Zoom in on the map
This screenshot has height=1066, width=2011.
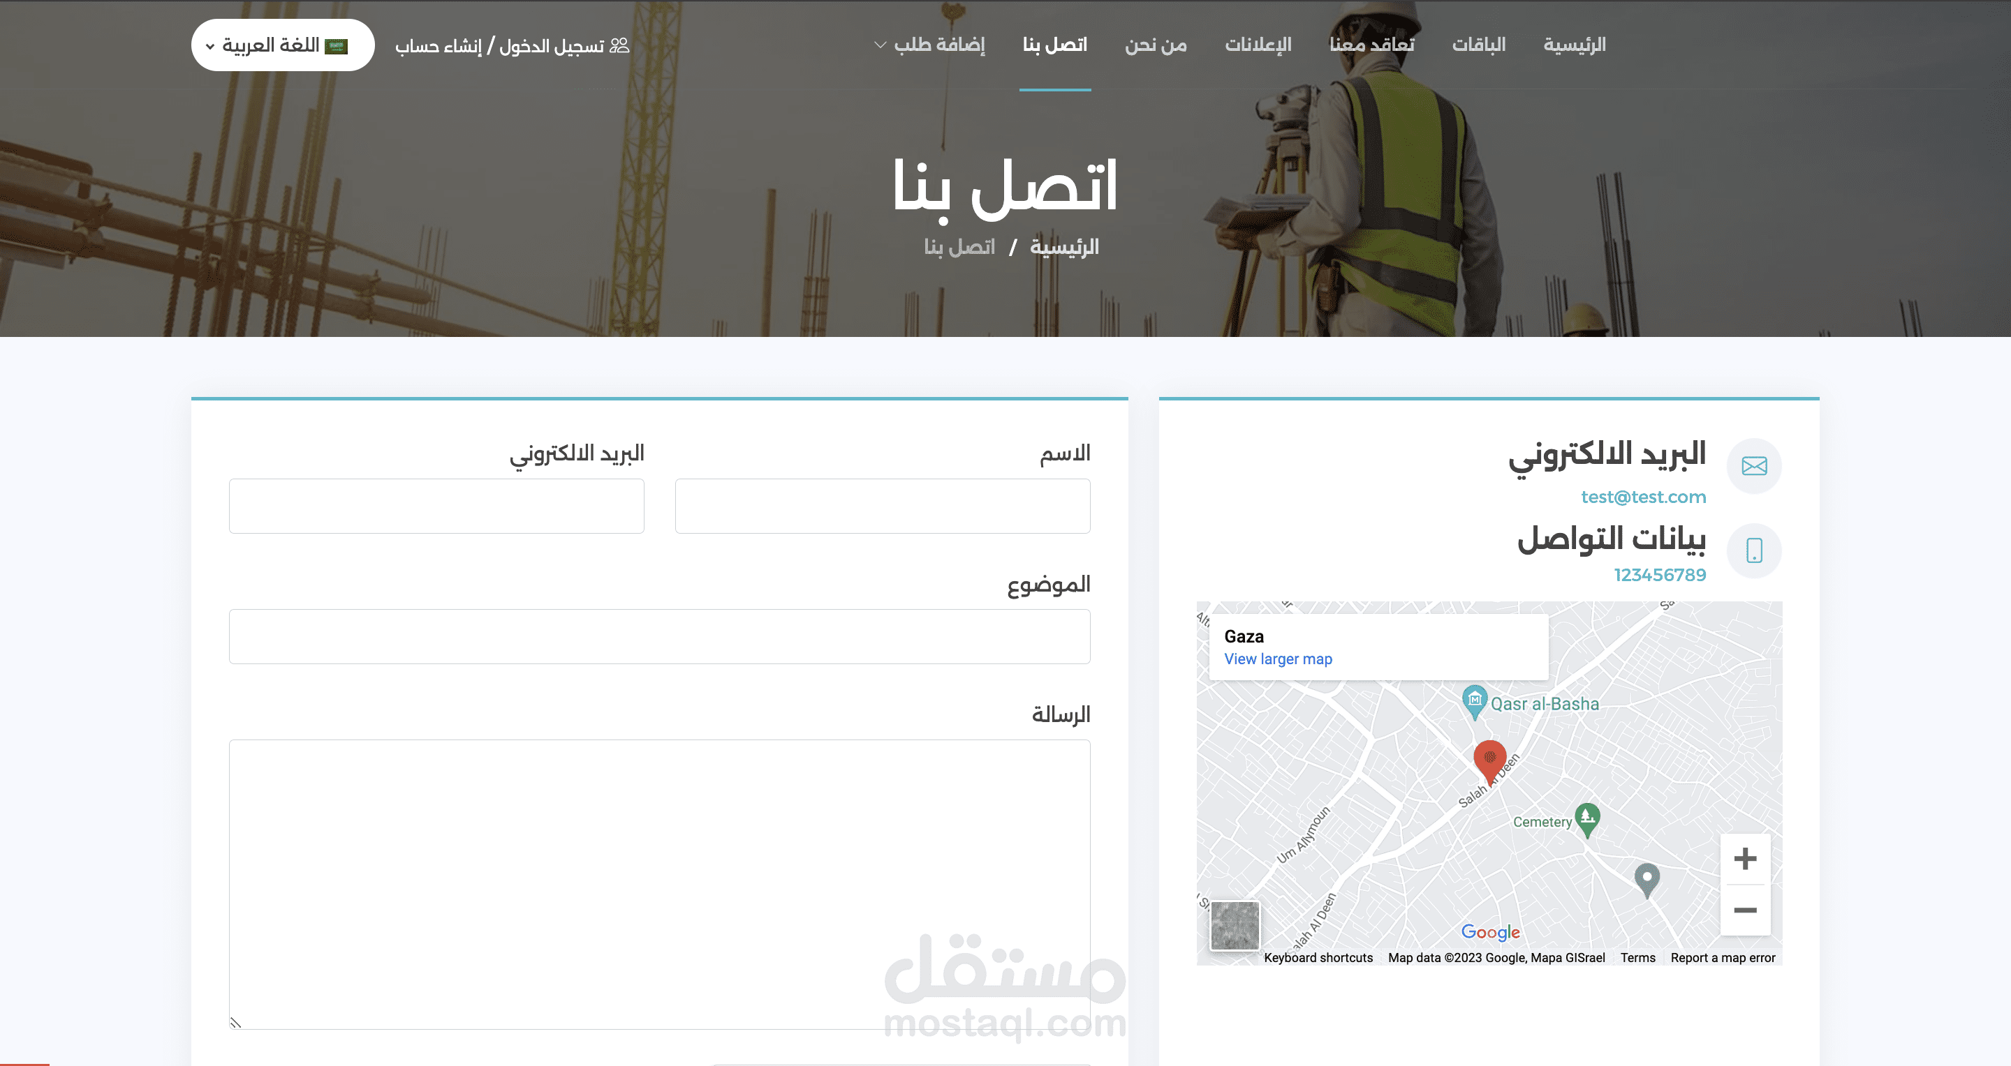pos(1745,859)
